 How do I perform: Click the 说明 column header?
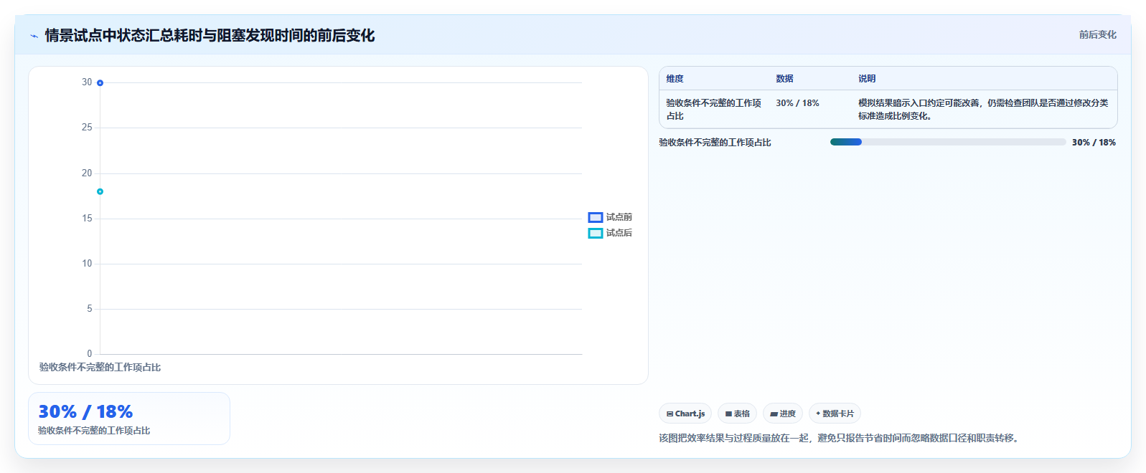click(867, 79)
